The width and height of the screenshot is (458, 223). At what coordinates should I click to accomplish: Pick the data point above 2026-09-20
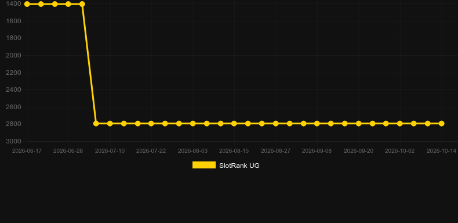pyautogui.click(x=359, y=124)
